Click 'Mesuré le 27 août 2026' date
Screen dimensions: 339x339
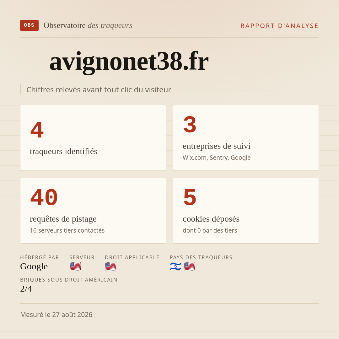56,315
